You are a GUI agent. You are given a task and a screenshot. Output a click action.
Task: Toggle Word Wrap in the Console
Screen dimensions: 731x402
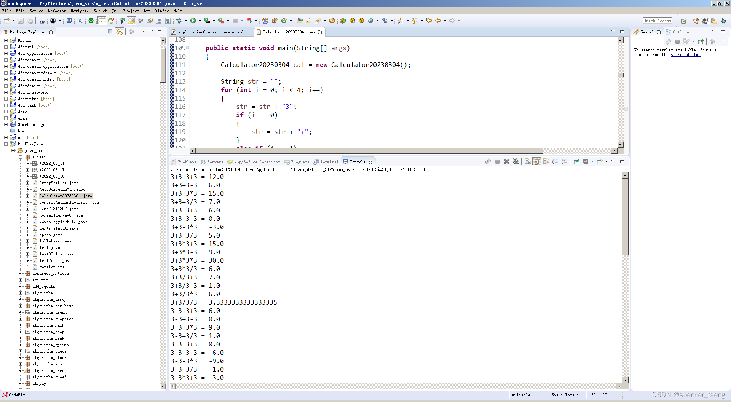(x=546, y=161)
